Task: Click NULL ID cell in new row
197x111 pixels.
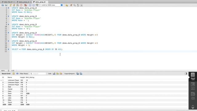Action: [x=4, y=105]
